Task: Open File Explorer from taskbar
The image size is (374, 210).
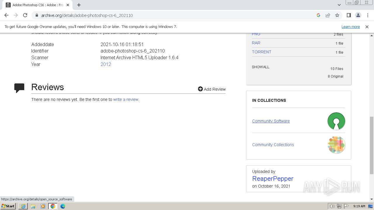Action: [x=33, y=206]
